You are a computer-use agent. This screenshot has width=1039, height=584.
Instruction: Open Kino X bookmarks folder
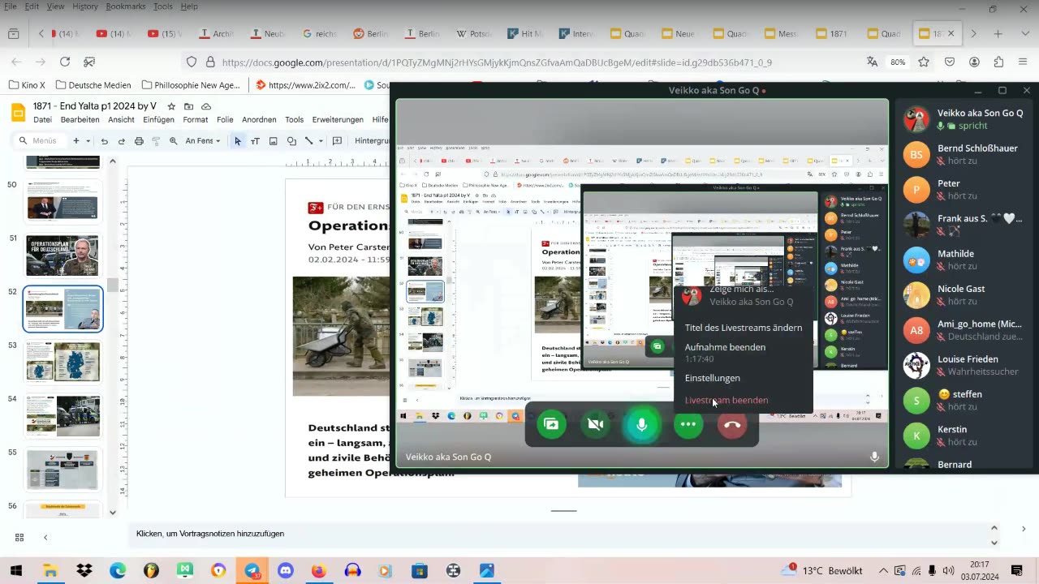27,85
